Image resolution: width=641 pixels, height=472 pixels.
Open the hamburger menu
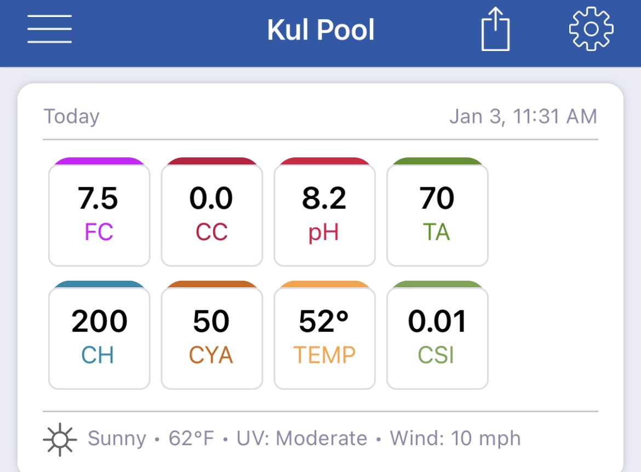[x=49, y=29]
